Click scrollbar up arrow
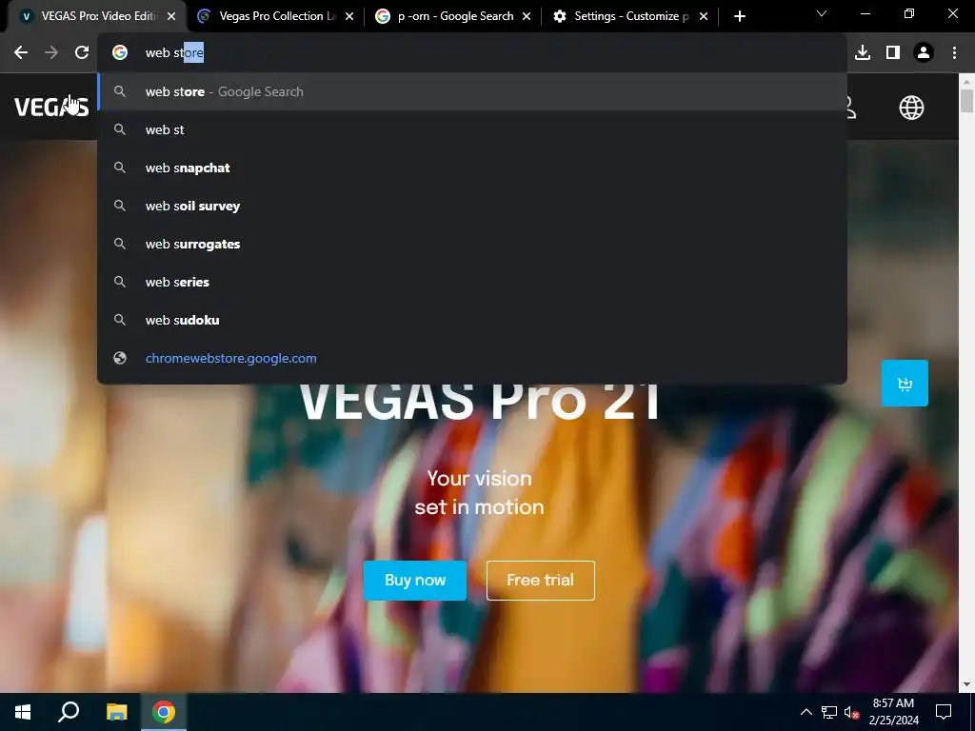Screen dimensions: 975x731 point(966,81)
